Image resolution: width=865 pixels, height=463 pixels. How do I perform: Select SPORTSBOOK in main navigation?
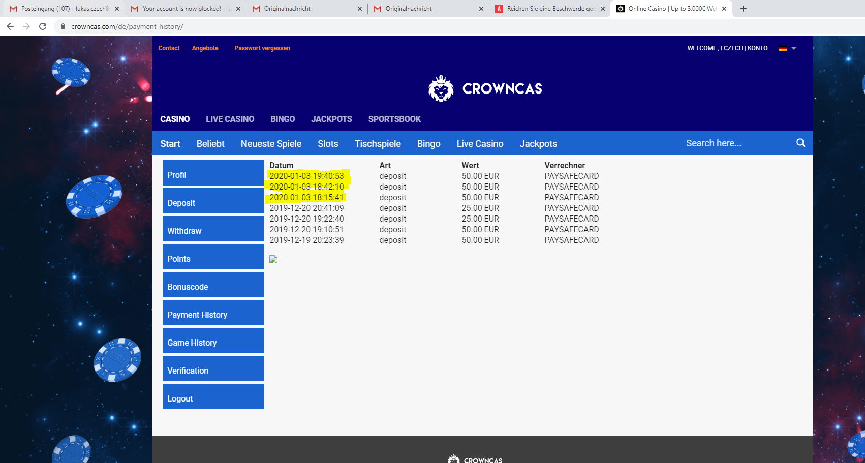394,119
